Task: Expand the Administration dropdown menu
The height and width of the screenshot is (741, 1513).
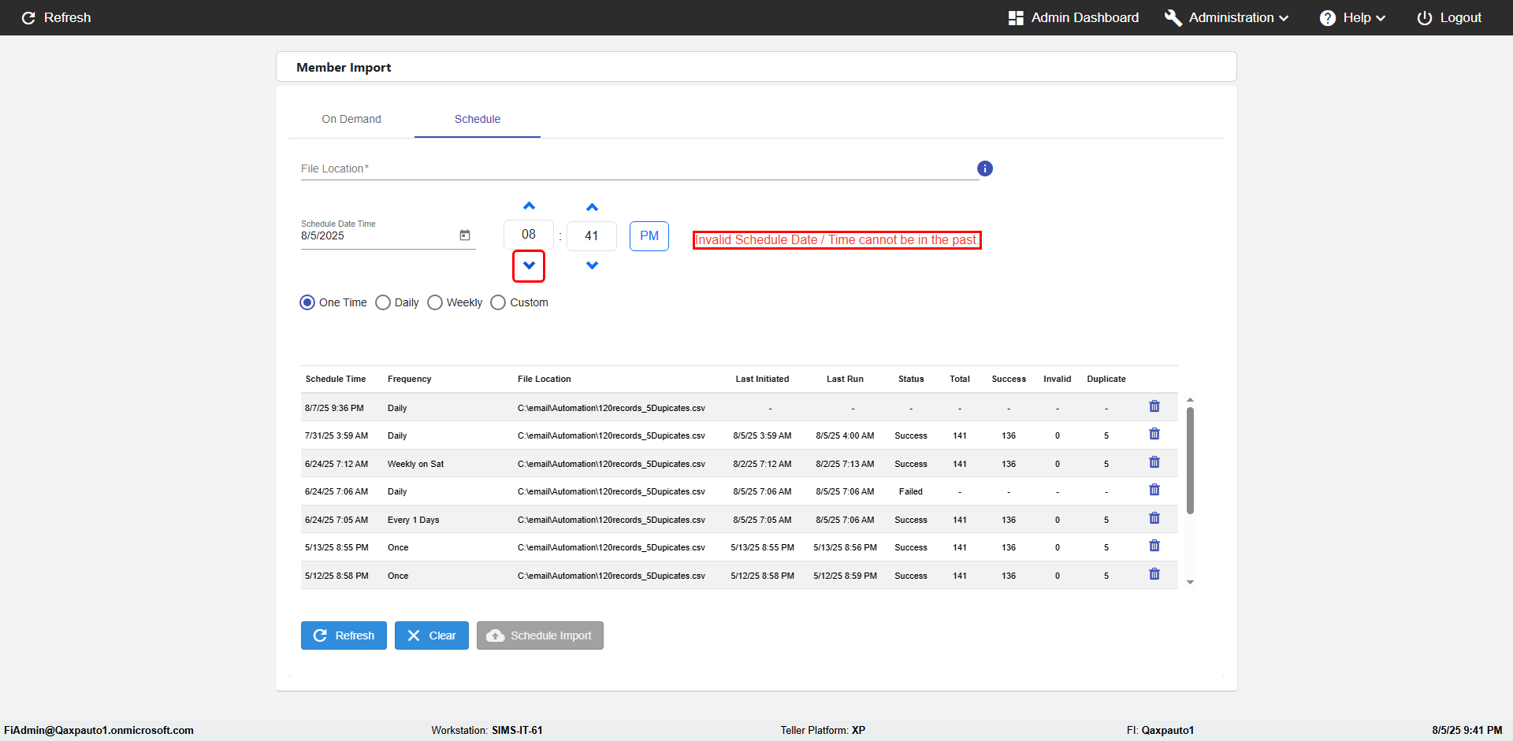Action: (1227, 17)
